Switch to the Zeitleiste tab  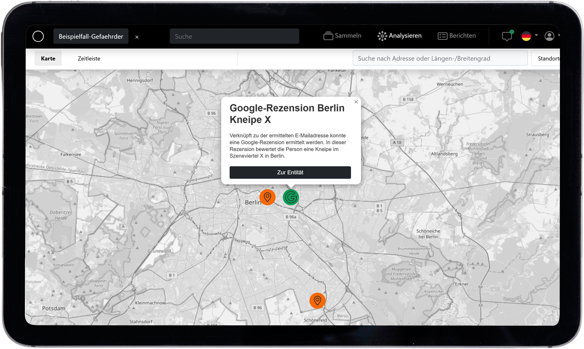pyautogui.click(x=89, y=58)
